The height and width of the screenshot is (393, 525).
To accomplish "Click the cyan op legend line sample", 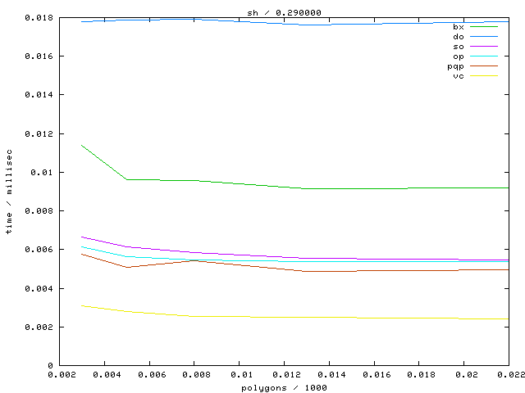I will [484, 56].
